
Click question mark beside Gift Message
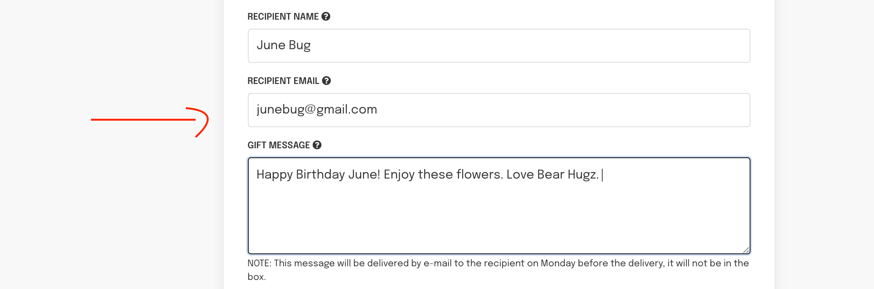[317, 145]
